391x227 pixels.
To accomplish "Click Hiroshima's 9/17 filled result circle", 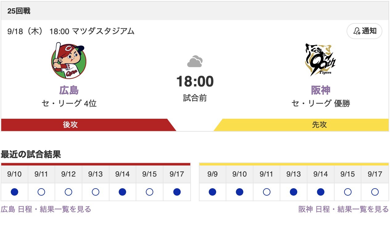I will 177,192.
